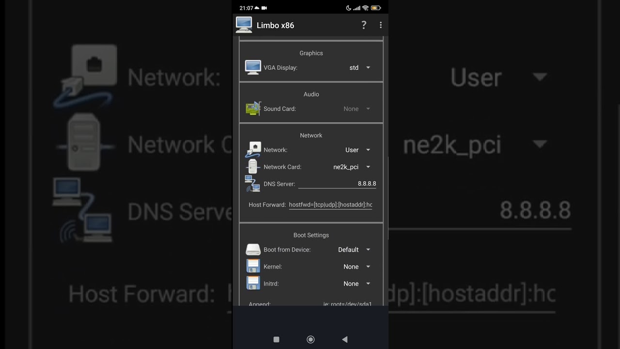Tap the Network Card tower icon
Image resolution: width=620 pixels, height=349 pixels.
(253, 167)
